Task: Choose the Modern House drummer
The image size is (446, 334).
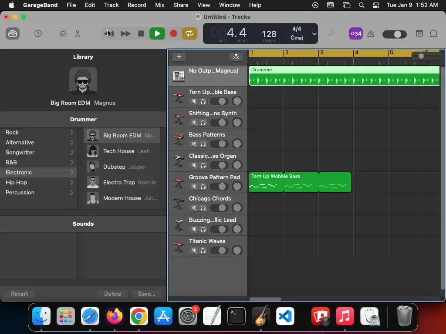Action: point(122,198)
